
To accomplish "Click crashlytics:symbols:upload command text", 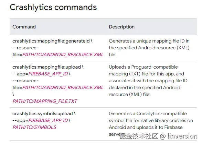I will click(43, 114).
